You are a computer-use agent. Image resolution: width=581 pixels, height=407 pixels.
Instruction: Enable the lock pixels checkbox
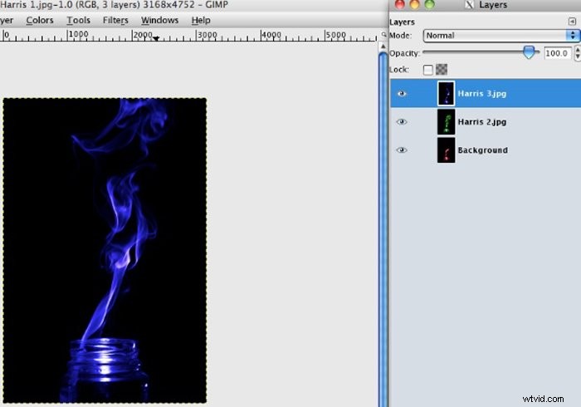tap(427, 70)
